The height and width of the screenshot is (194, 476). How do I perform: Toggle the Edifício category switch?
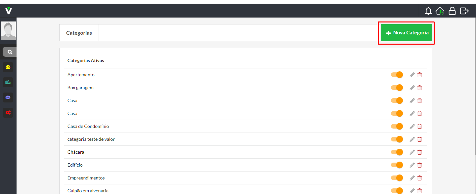pos(397,165)
